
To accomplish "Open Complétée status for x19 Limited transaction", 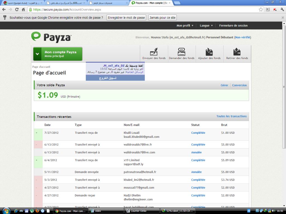I will pos(198,160).
